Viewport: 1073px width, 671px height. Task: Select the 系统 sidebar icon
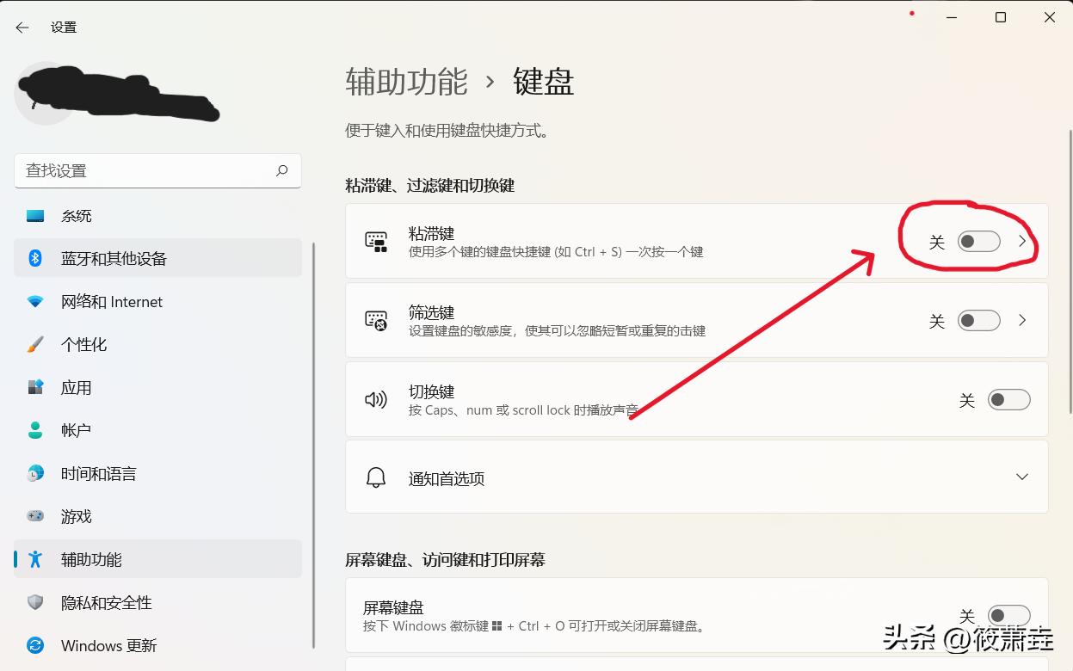point(35,215)
